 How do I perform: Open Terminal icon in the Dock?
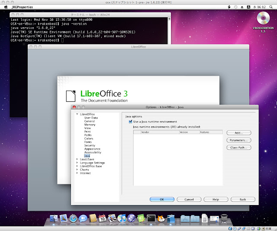point(151,218)
